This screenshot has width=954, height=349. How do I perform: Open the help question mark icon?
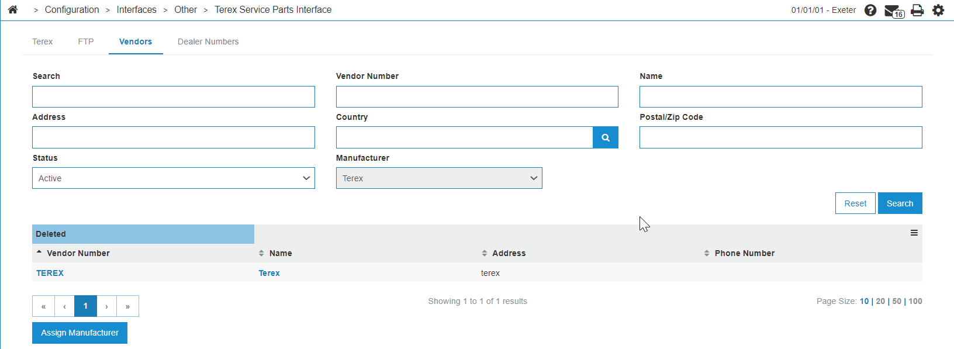(870, 10)
